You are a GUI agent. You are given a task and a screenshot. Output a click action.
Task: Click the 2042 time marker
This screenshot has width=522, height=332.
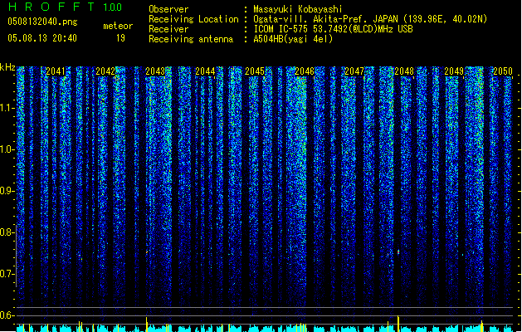(105, 71)
